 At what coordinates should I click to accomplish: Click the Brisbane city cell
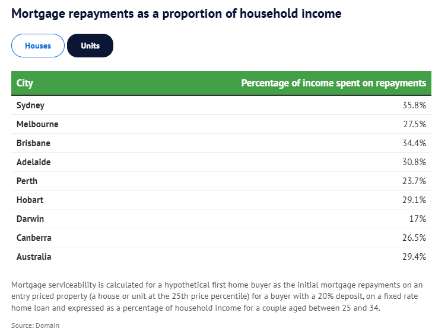[33, 143]
